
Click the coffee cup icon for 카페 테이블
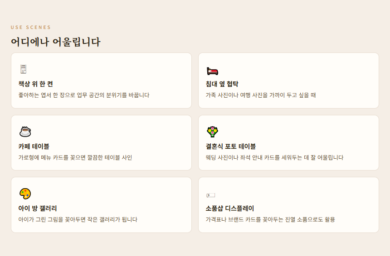[25, 132]
